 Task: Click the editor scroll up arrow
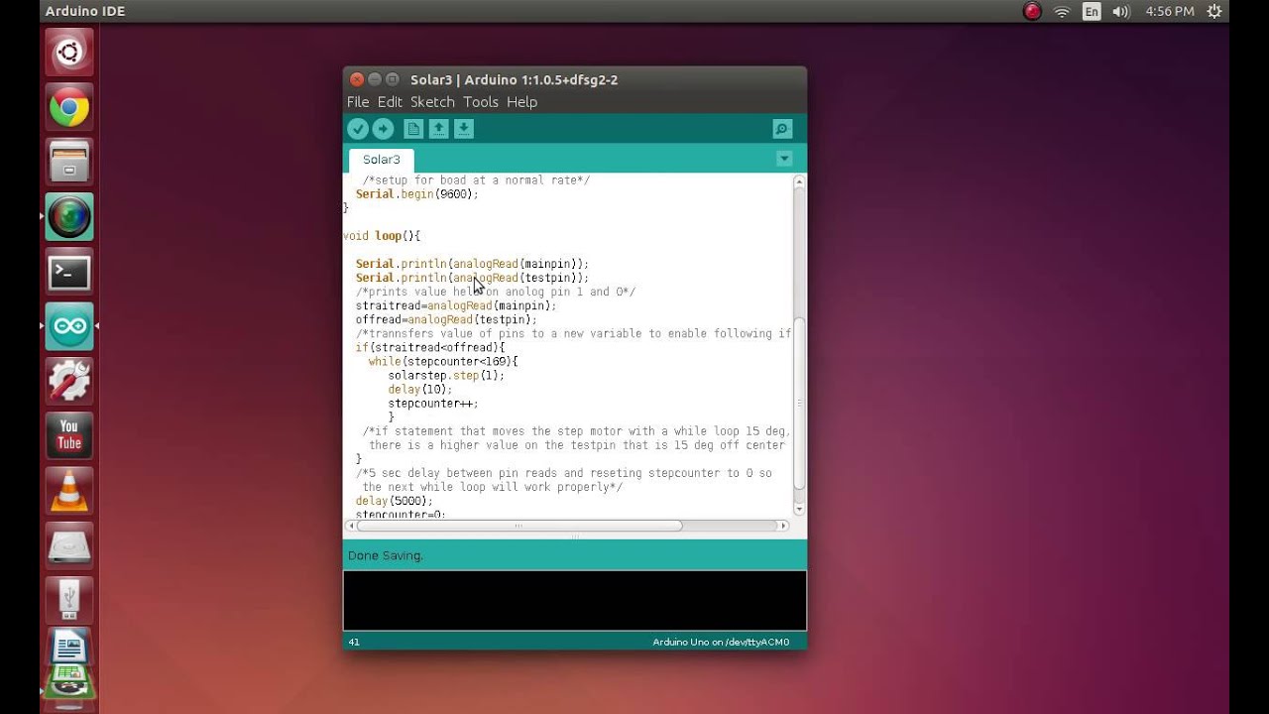point(800,182)
